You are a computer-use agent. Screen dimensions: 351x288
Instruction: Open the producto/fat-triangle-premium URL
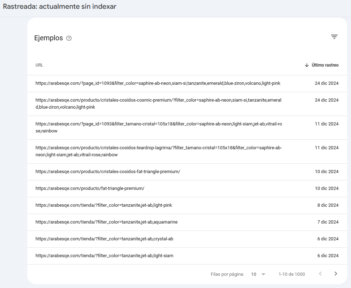point(90,188)
